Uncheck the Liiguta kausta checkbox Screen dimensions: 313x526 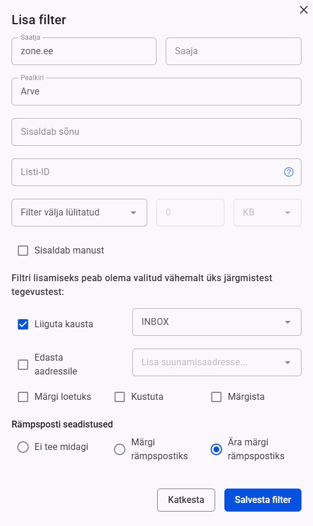click(23, 324)
